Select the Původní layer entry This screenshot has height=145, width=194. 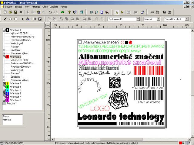(x=11, y=103)
